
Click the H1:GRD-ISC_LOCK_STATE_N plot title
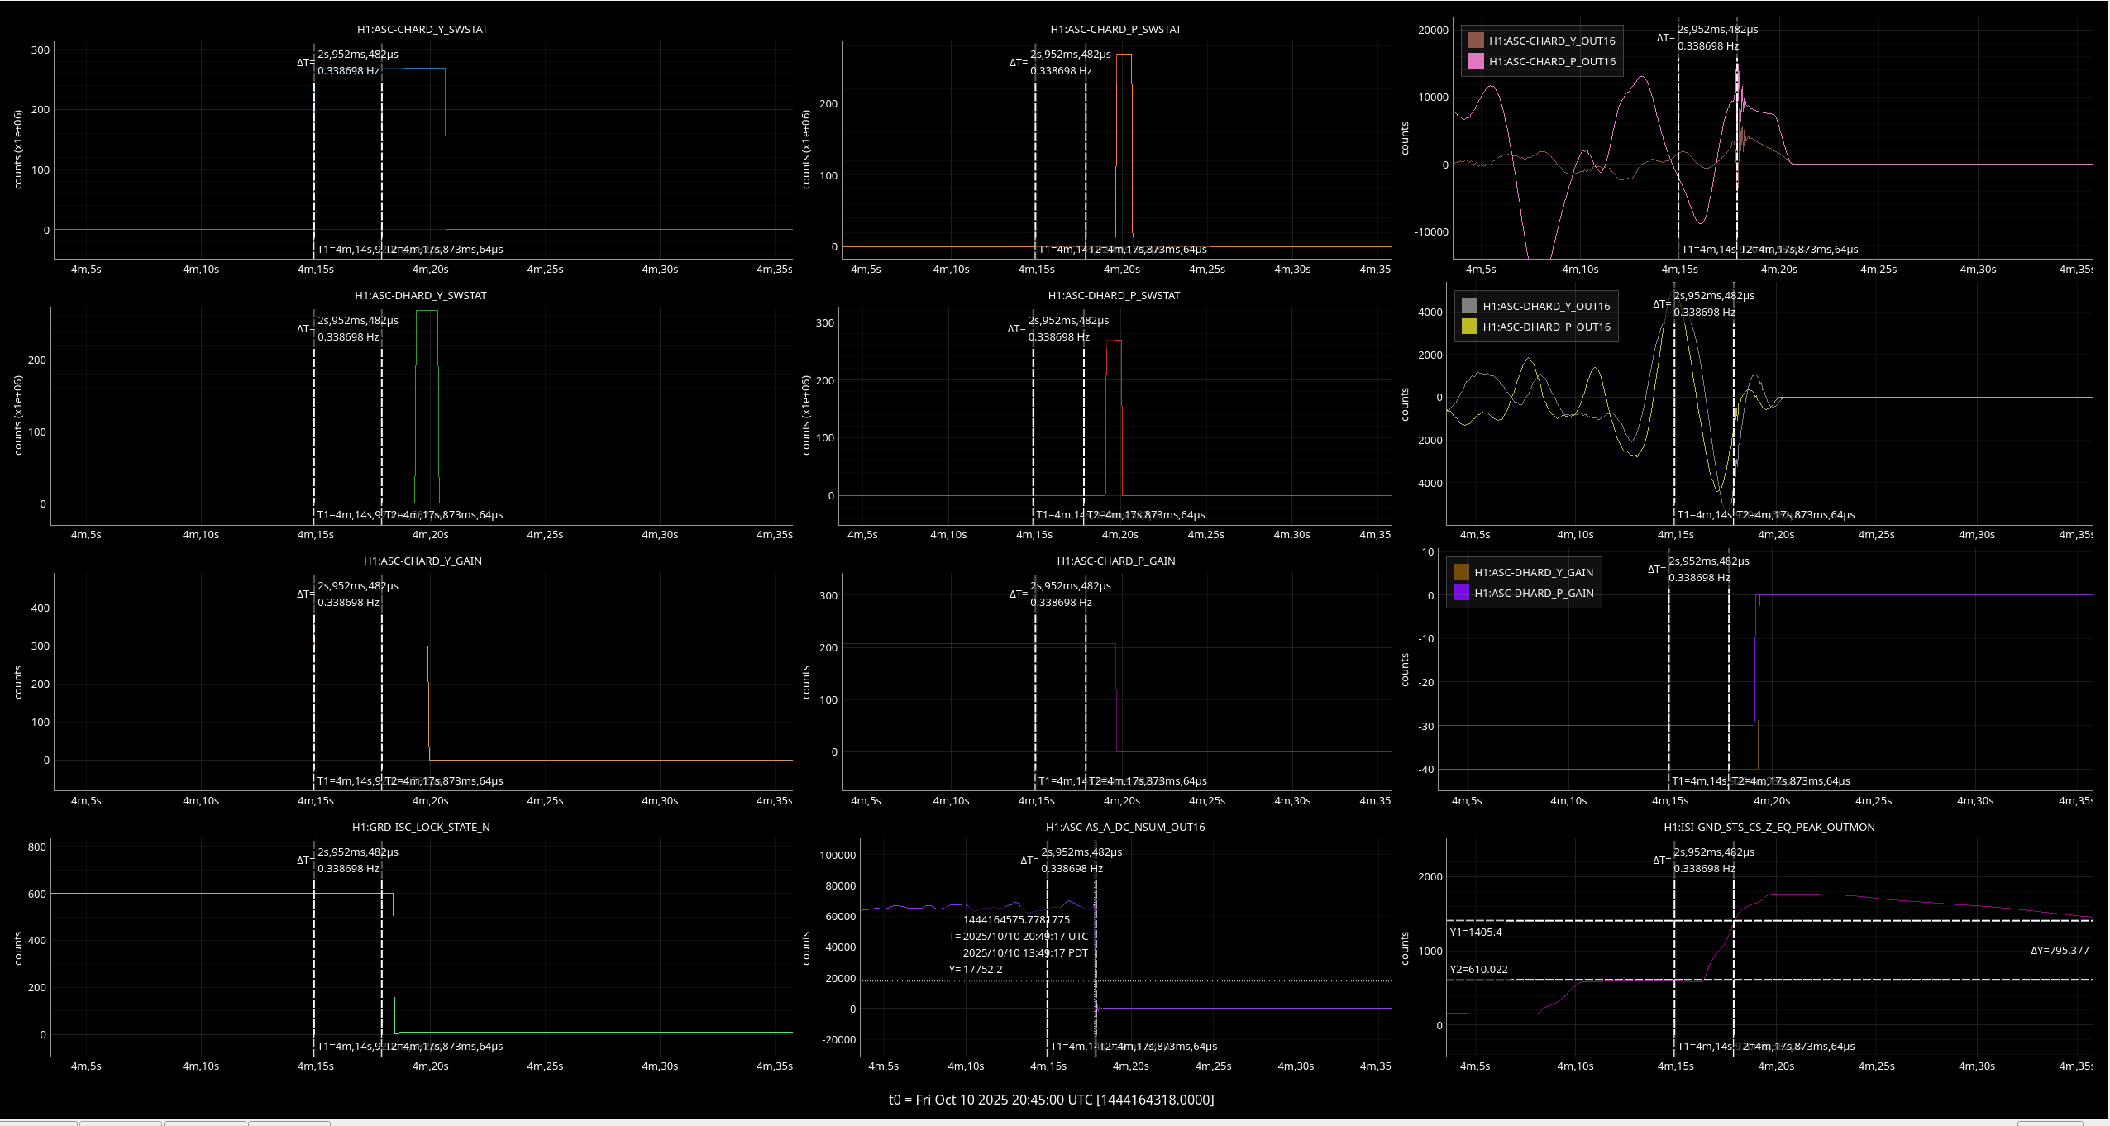[420, 827]
